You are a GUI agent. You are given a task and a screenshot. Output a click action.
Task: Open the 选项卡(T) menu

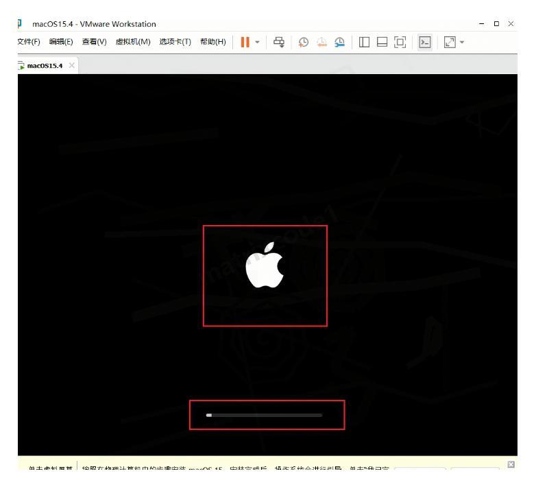click(x=175, y=42)
